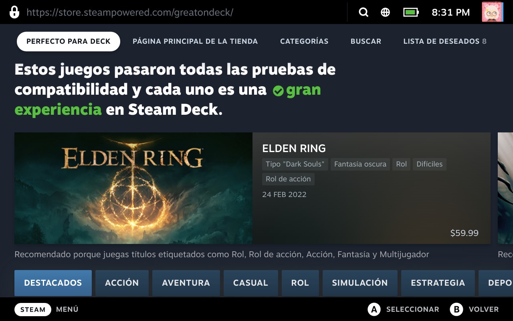Select the Perfecto para Deck tab
This screenshot has height=321, width=513.
[x=69, y=41]
